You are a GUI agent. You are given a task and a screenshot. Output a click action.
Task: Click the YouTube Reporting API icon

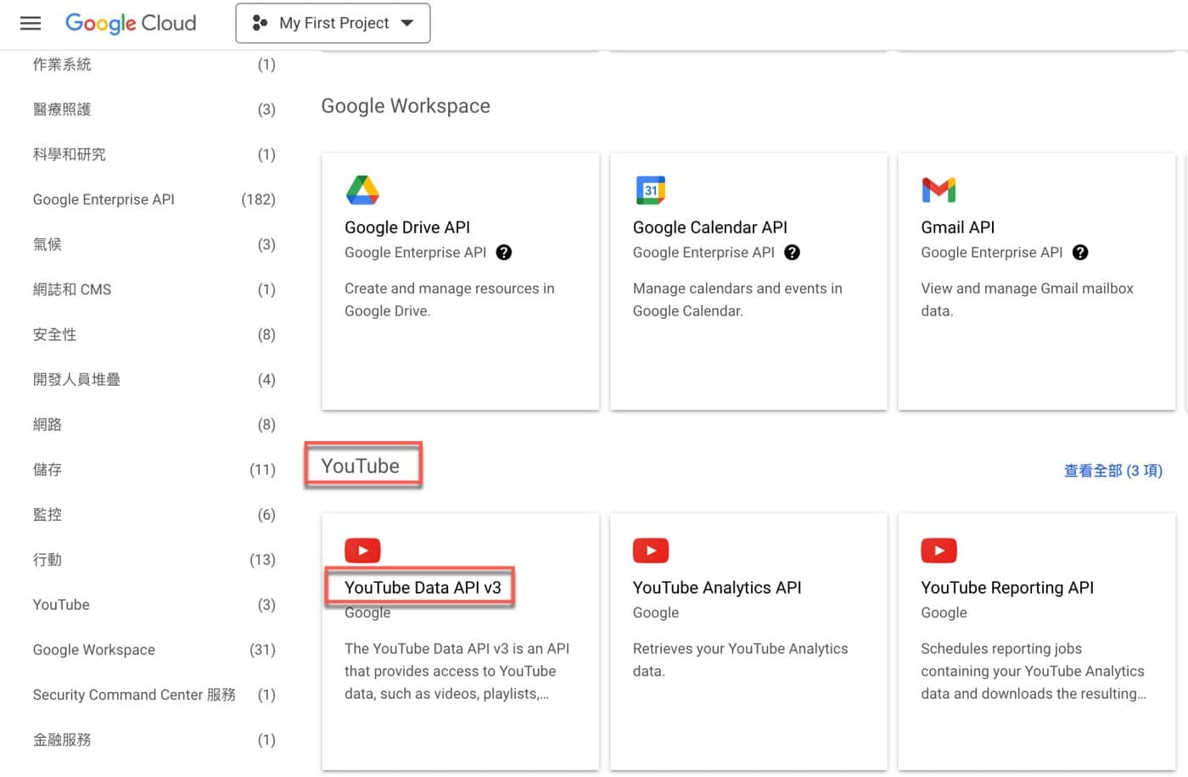tap(939, 551)
